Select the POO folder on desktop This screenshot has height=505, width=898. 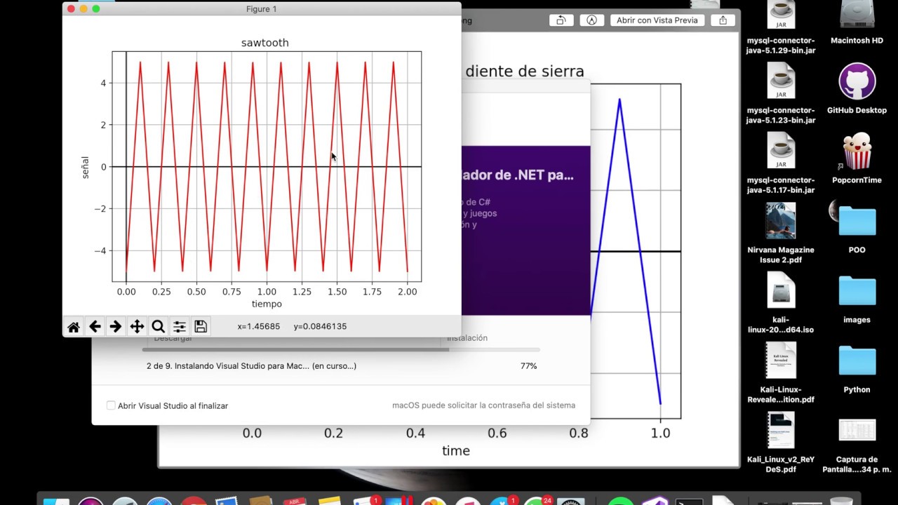pos(857,228)
